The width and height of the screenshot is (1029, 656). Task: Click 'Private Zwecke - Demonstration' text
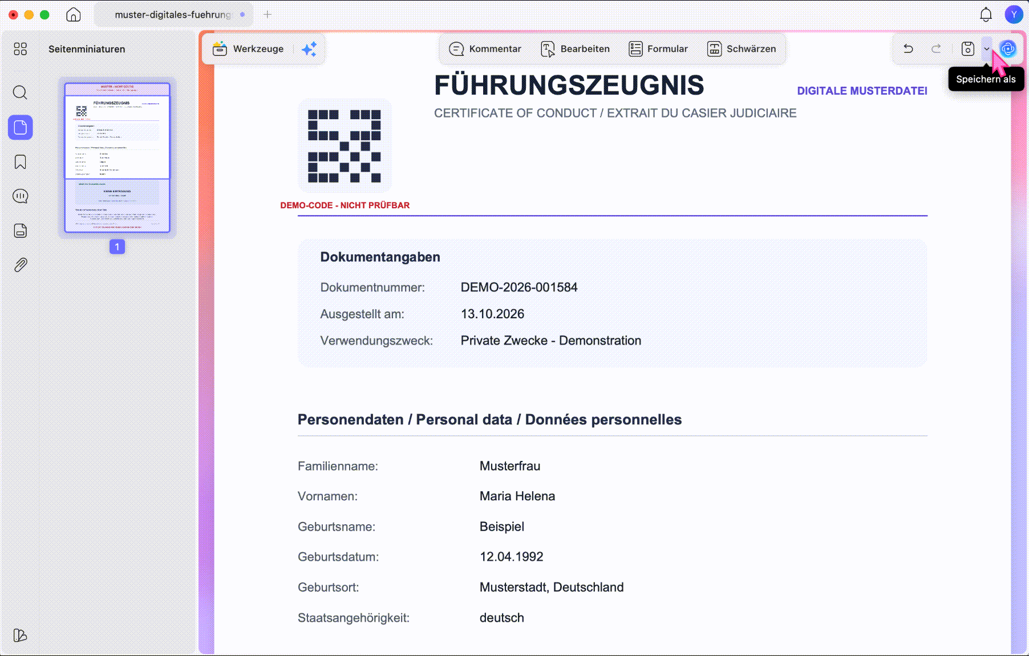(x=551, y=341)
